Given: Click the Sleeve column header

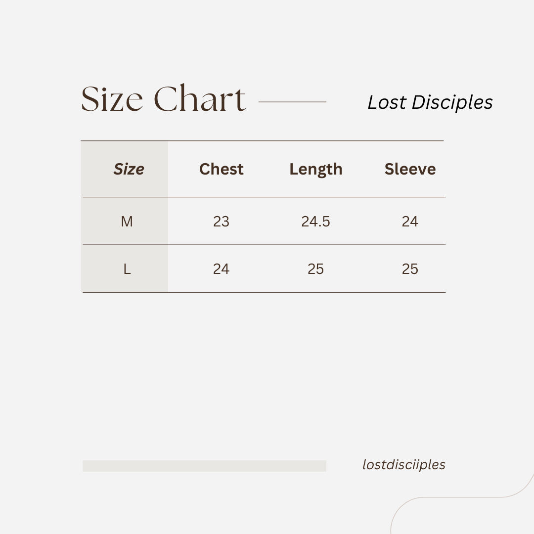Looking at the screenshot, I should pos(410,169).
